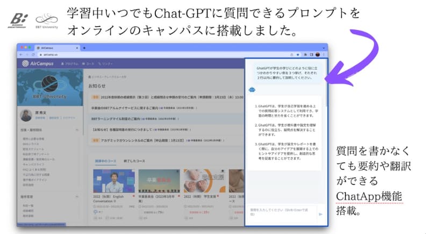Open the English Conversation course thumbnail
This screenshot has width=430, height=234.
tap(114, 181)
